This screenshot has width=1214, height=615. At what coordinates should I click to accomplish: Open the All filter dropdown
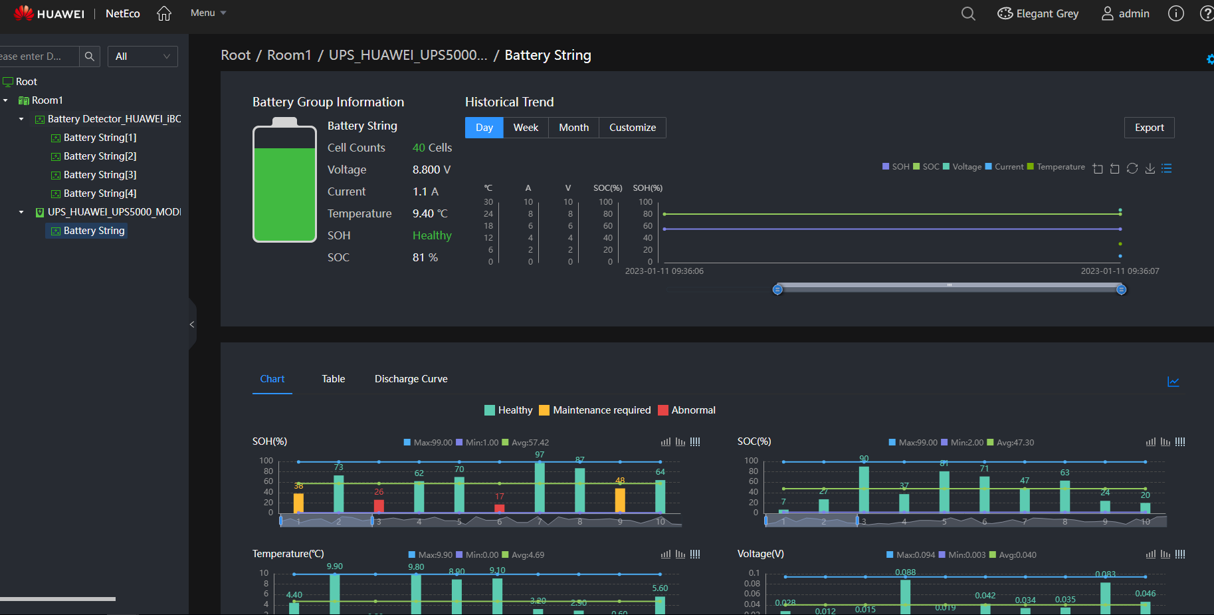pyautogui.click(x=142, y=57)
